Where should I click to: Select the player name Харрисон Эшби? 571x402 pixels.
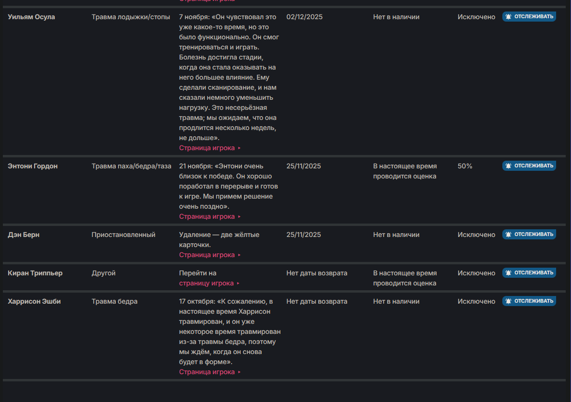pos(34,301)
